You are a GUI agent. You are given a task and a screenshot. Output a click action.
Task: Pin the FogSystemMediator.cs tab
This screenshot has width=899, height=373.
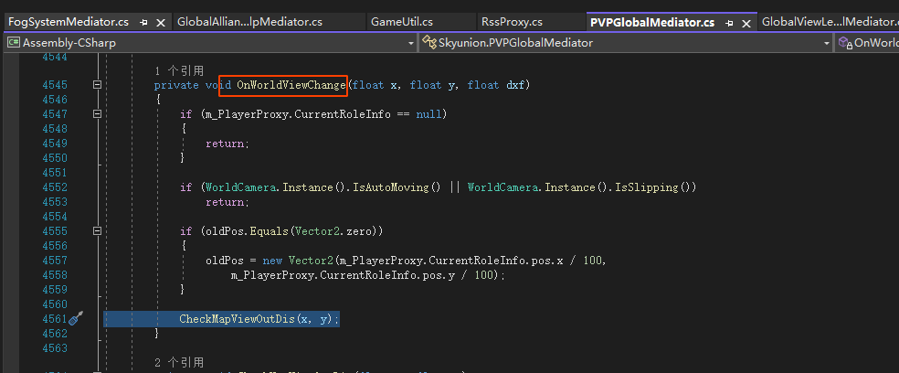[144, 21]
